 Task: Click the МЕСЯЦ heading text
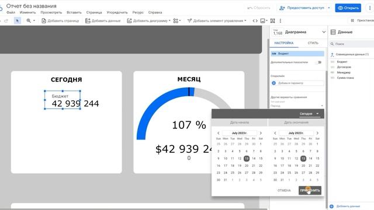[x=189, y=79]
